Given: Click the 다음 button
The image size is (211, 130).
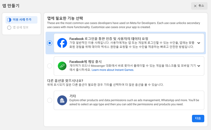Looking at the screenshot, I should pyautogui.click(x=198, y=119).
